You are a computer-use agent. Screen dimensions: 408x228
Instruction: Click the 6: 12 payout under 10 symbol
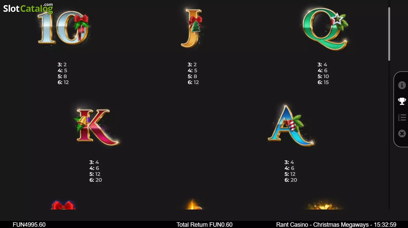(x=63, y=82)
